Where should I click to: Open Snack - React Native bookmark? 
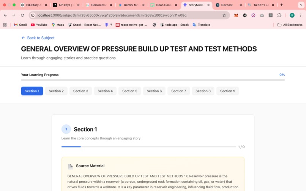pos(84,25)
